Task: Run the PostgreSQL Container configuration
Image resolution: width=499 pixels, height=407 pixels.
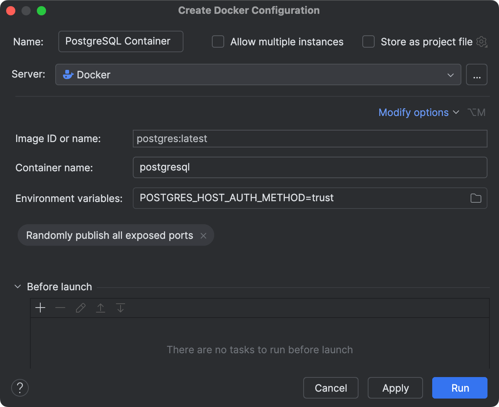Action: [459, 388]
